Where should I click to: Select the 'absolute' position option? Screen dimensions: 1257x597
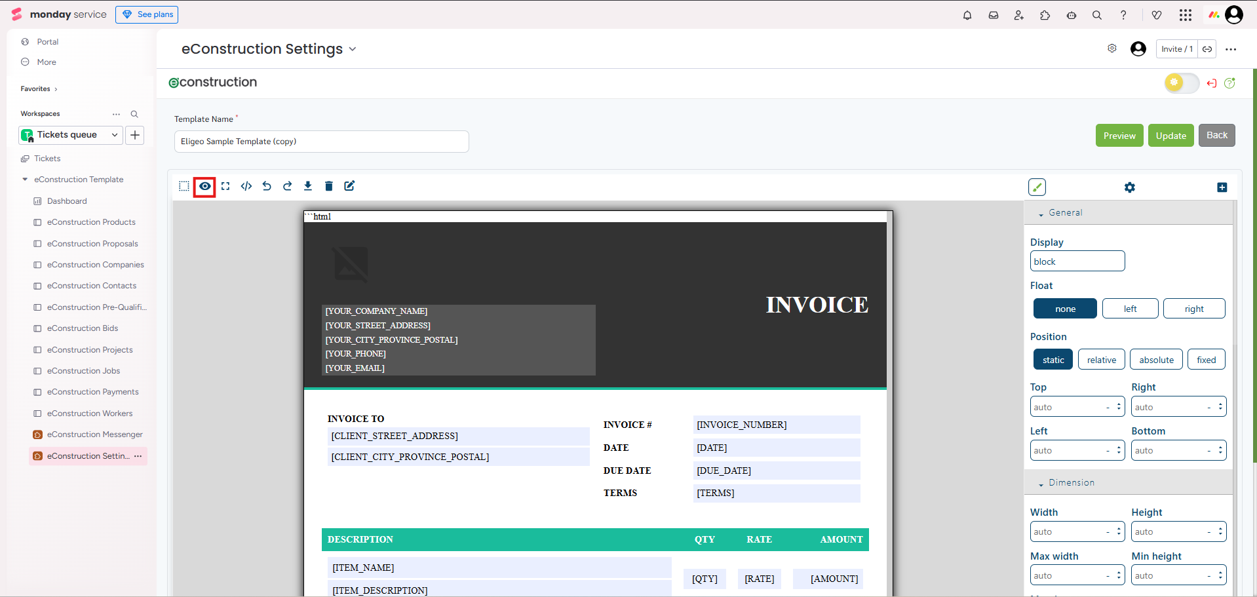(1156, 360)
